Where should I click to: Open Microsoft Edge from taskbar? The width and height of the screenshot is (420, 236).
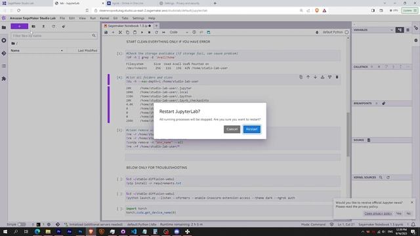(x=37, y=231)
